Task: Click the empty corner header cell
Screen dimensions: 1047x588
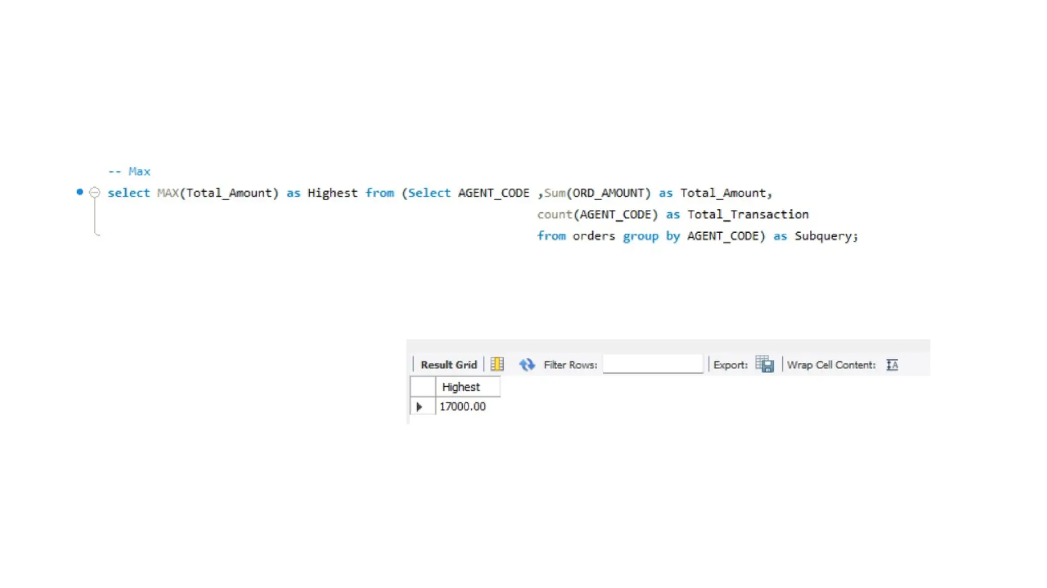Action: [x=423, y=387]
